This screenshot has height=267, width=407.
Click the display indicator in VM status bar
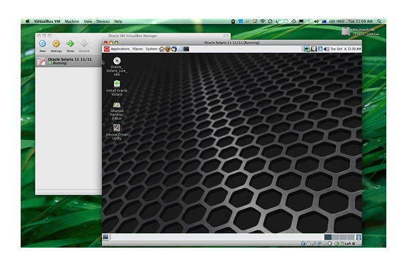pyautogui.click(x=330, y=244)
